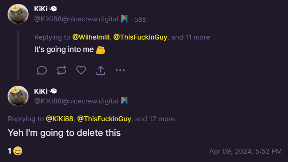Image resolution: width=288 pixels, height=162 pixels.
Task: Open the 58s timestamp link
Action: click(140, 19)
